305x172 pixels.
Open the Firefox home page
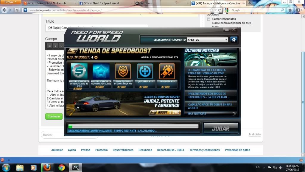[290, 10]
